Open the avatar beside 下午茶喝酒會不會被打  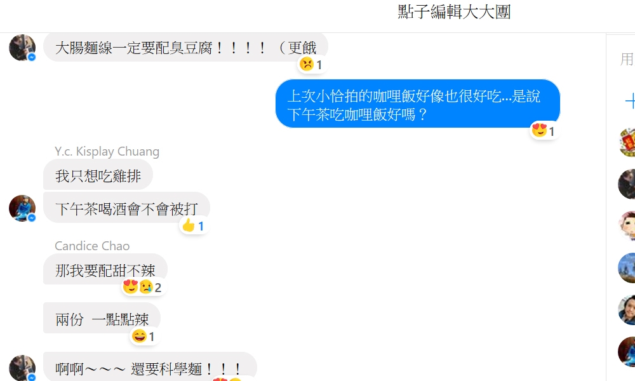coord(22,208)
